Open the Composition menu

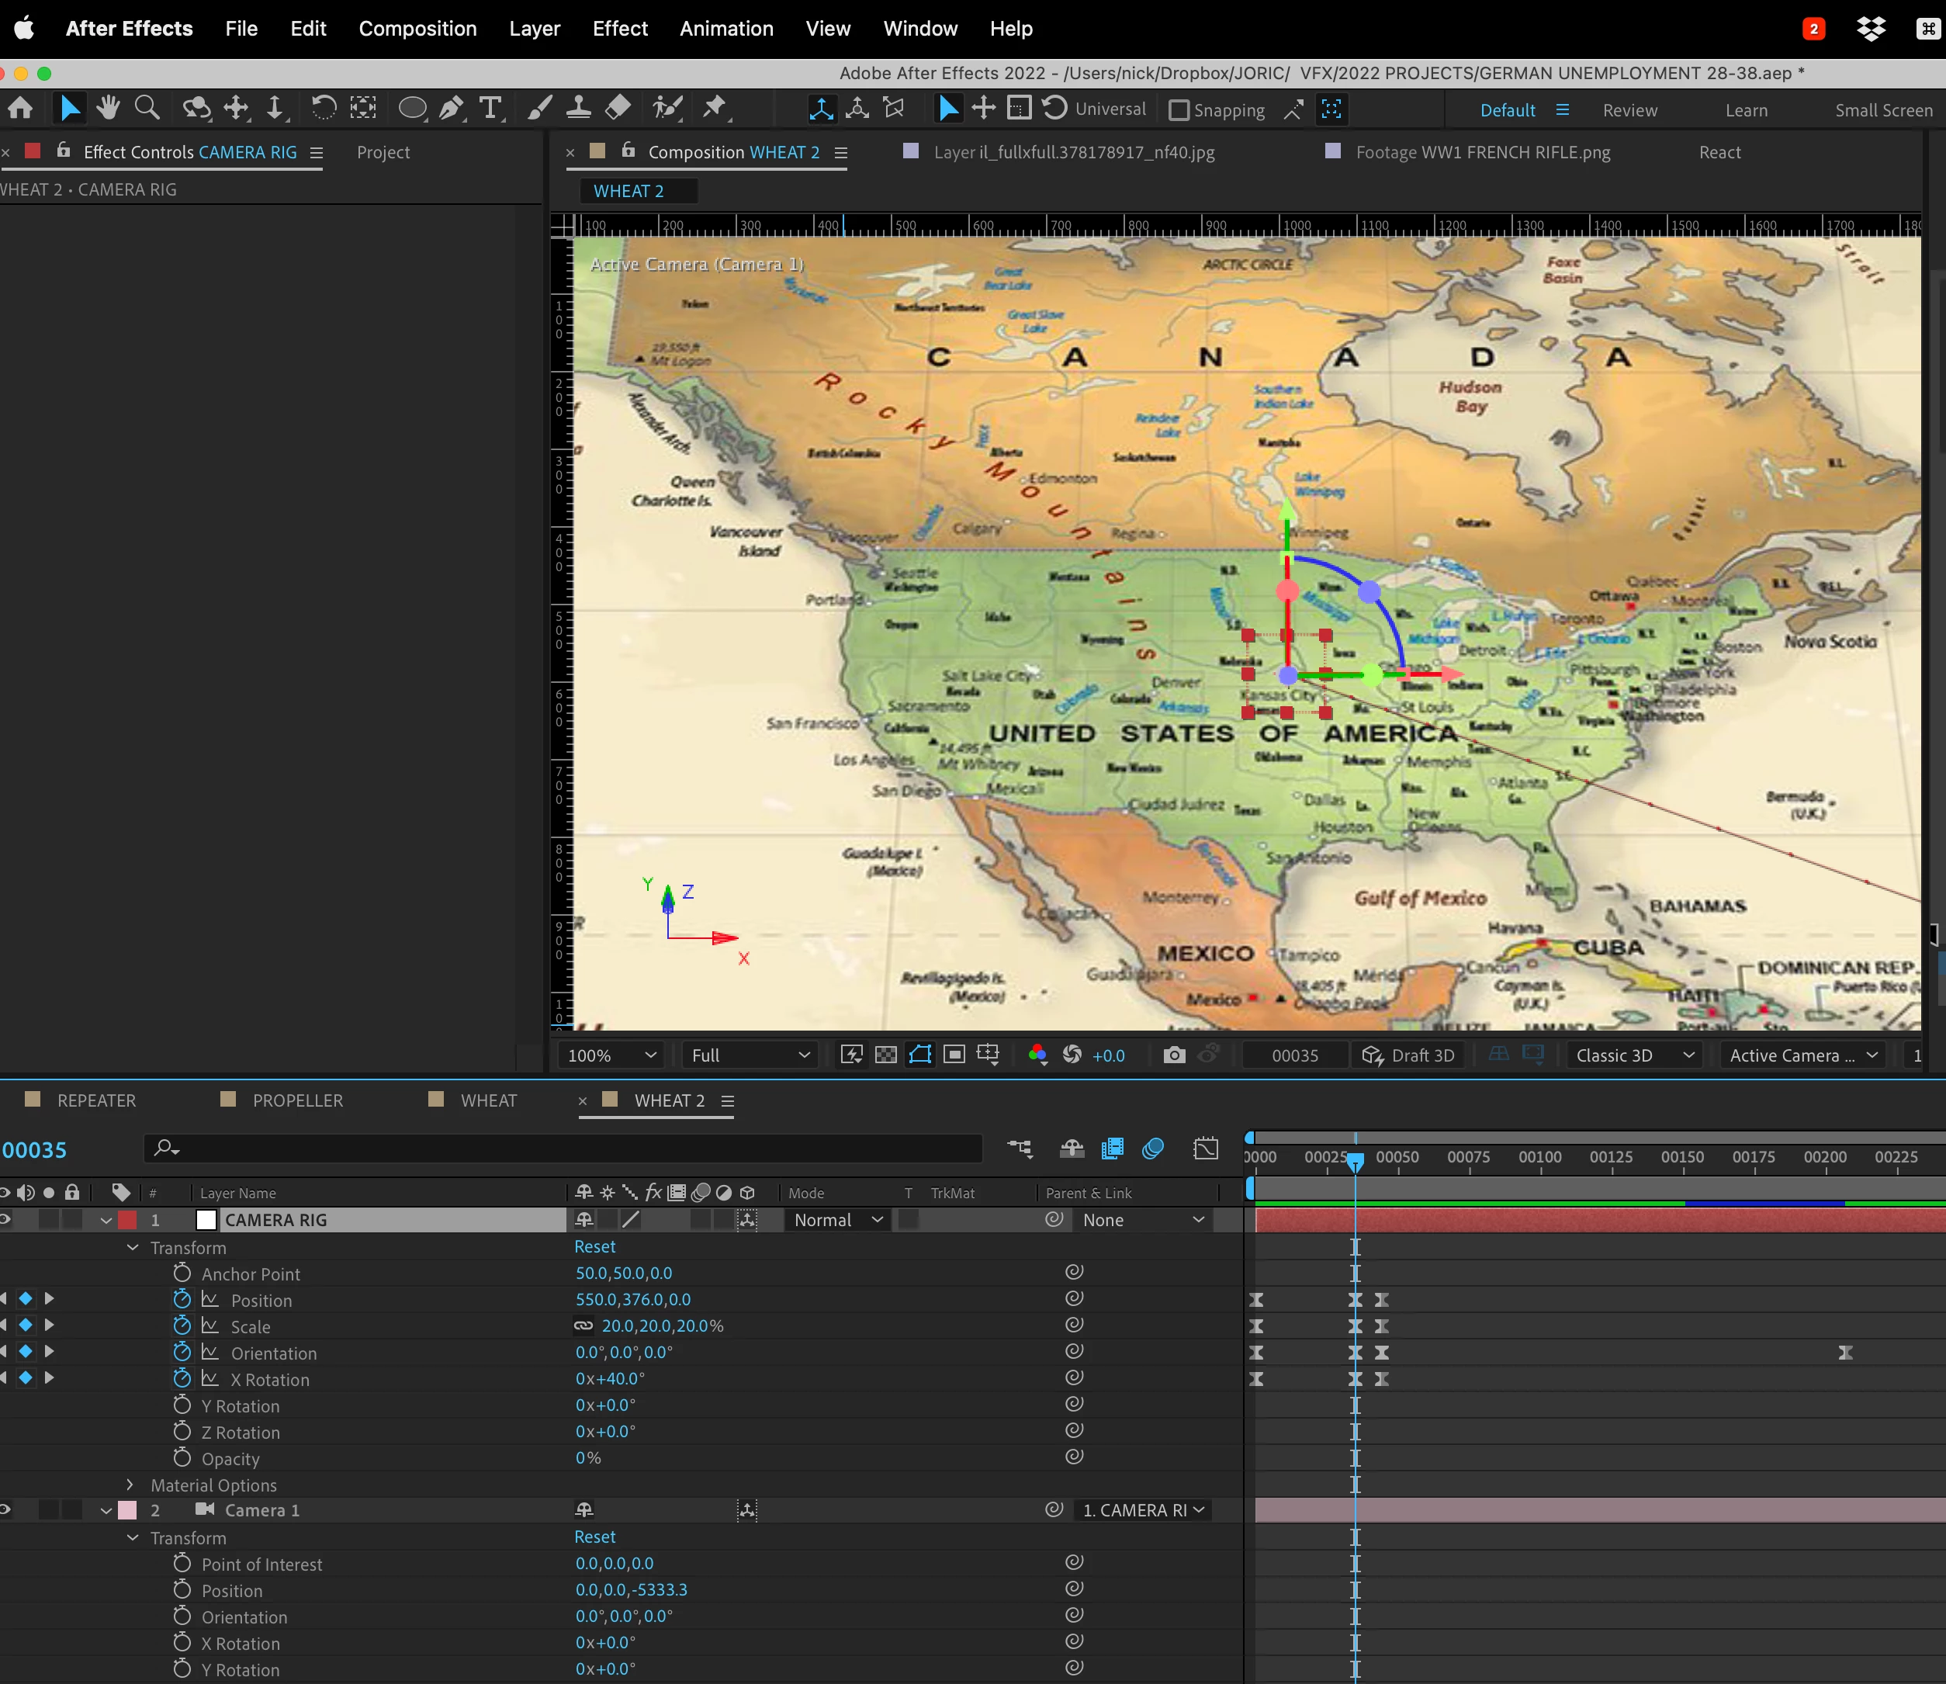click(x=417, y=28)
